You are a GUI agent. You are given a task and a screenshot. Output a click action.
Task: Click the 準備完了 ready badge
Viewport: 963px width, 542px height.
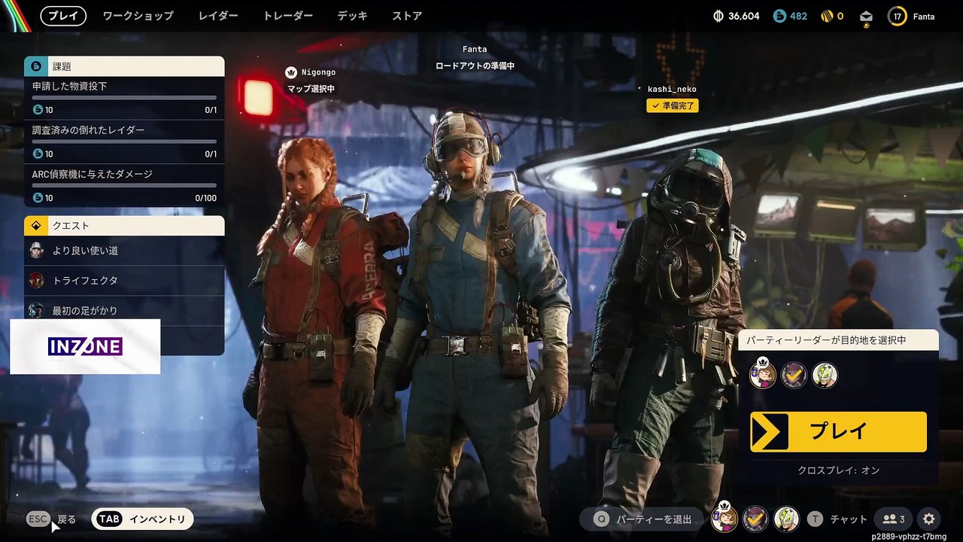coord(672,106)
